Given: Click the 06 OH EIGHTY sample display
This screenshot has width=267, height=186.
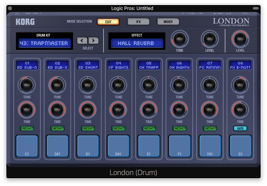Looking at the screenshot, I should [x=179, y=65].
